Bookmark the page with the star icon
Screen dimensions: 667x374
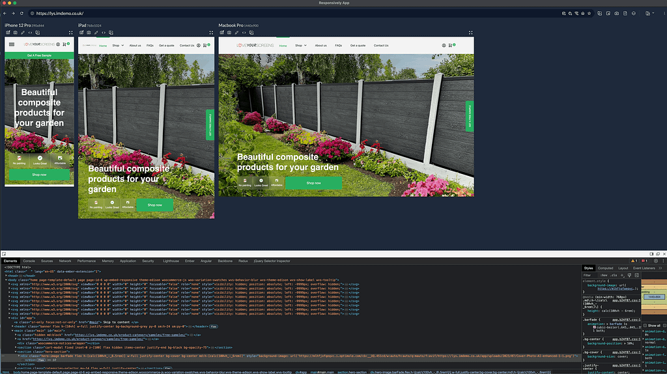(x=589, y=13)
